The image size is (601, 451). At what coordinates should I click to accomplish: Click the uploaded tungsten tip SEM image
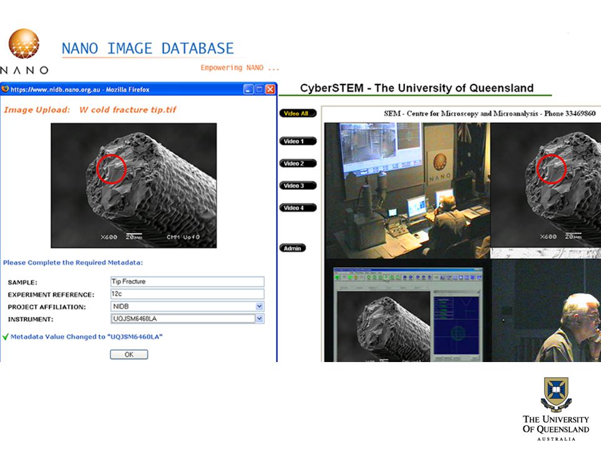click(134, 185)
